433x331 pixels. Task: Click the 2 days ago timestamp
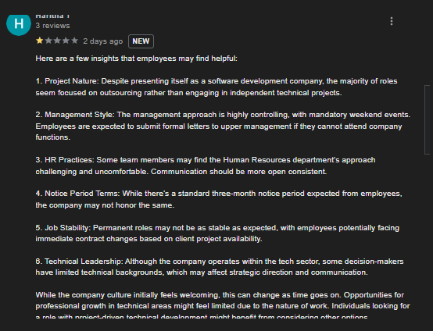tap(102, 41)
